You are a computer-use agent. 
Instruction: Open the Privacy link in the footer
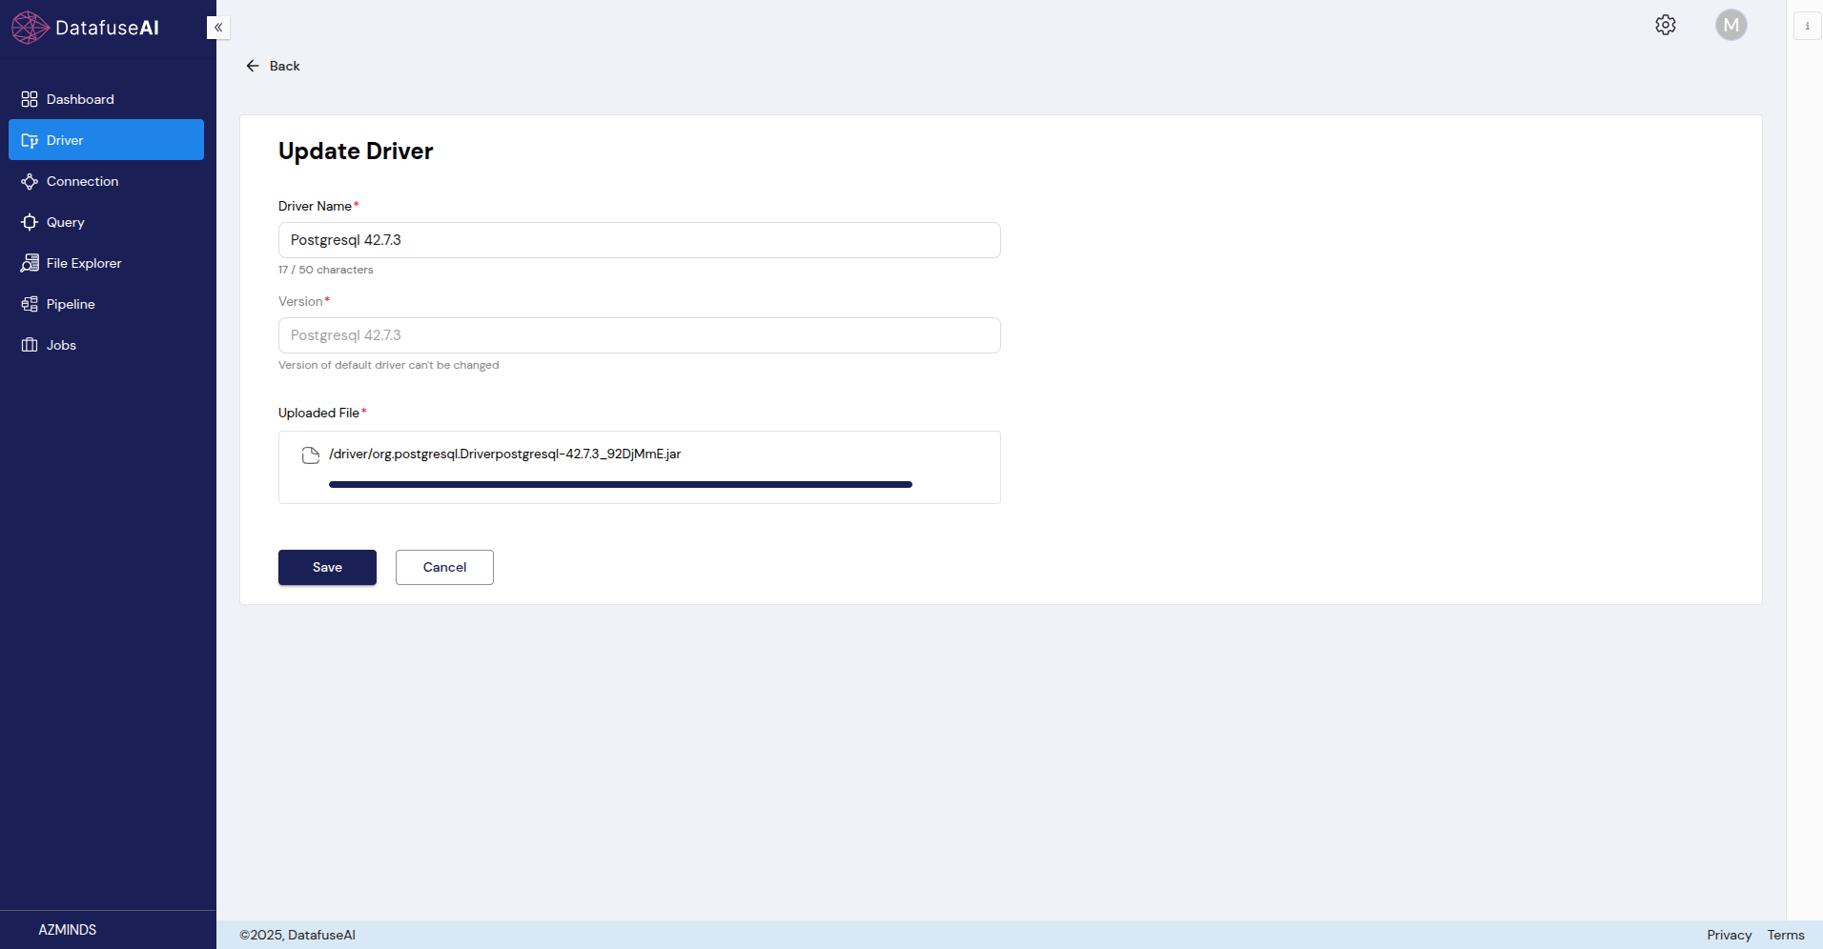pyautogui.click(x=1729, y=935)
